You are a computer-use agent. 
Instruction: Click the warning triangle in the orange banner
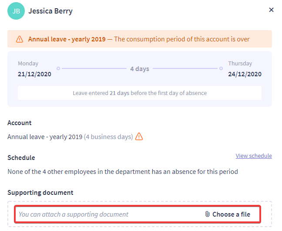tap(20, 39)
